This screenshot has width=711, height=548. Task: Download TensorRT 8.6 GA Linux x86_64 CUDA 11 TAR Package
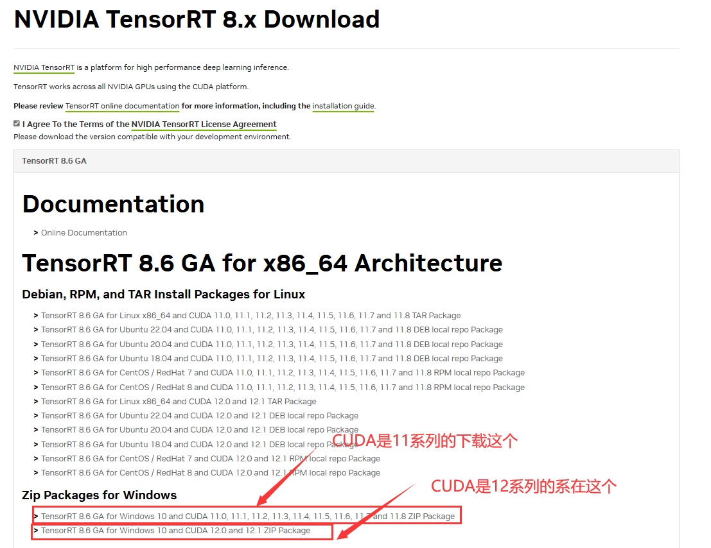pos(250,315)
